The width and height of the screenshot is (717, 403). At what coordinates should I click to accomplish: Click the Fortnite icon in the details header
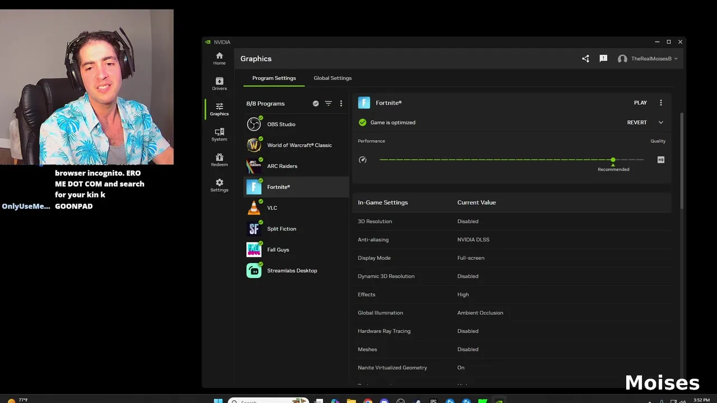coord(364,103)
